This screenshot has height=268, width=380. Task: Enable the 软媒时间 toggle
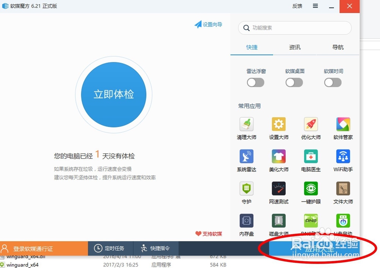pos(333,82)
